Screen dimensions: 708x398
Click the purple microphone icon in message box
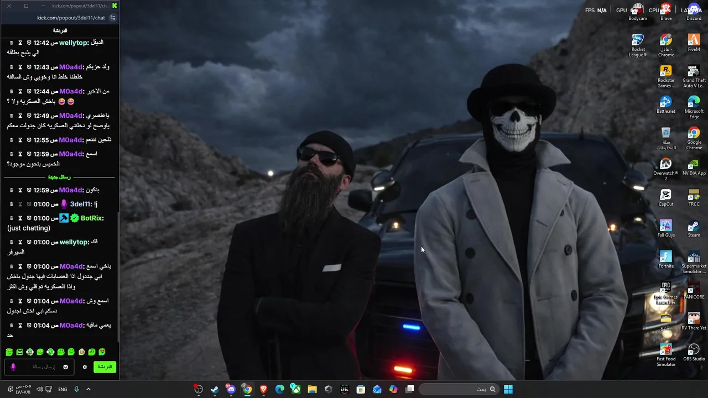(13, 367)
